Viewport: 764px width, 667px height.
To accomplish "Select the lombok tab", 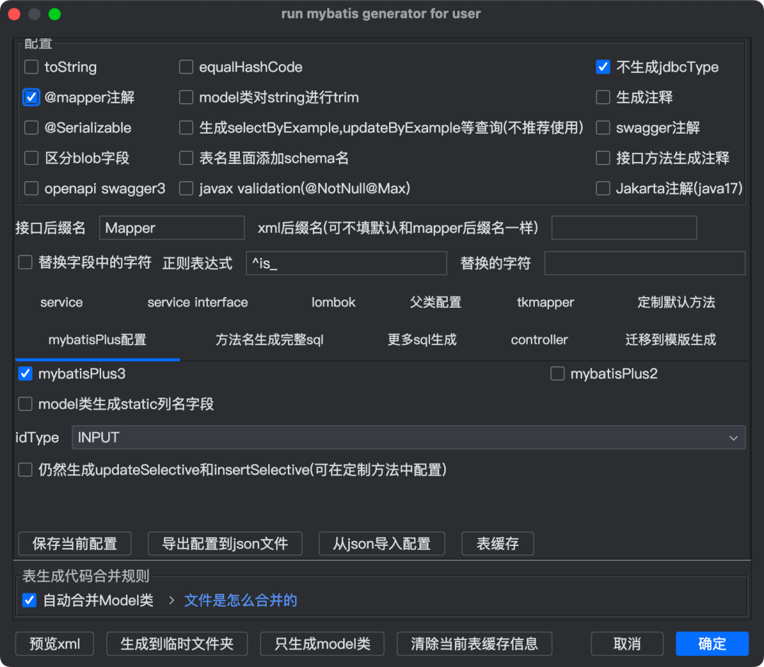I will coord(333,302).
